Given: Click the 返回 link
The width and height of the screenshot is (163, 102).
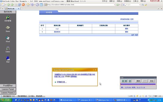Looking at the screenshot, I should 132,19.
